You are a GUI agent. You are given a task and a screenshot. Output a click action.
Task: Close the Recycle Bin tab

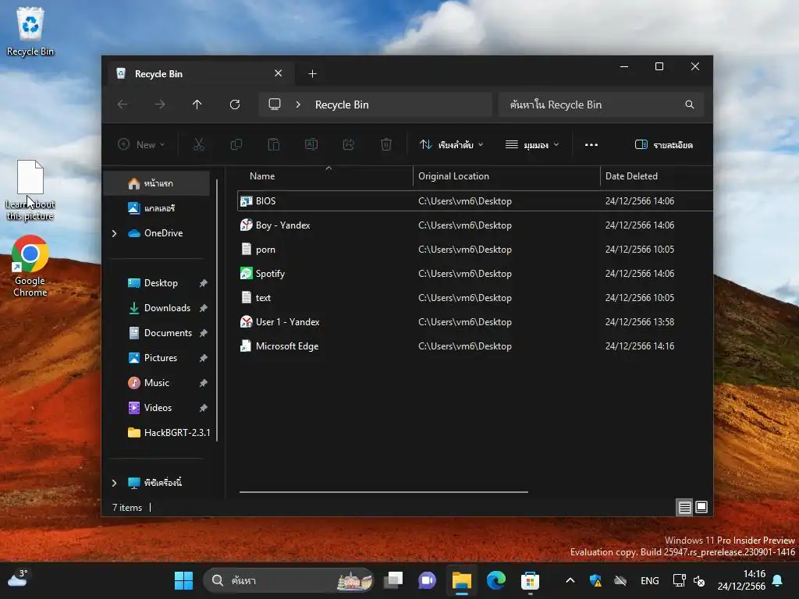(279, 73)
